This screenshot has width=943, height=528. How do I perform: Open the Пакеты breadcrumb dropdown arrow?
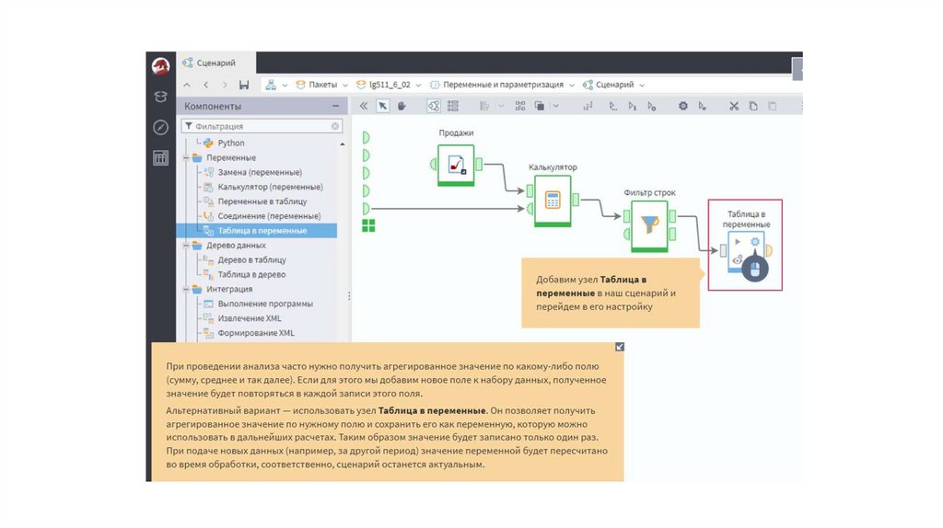pyautogui.click(x=345, y=86)
